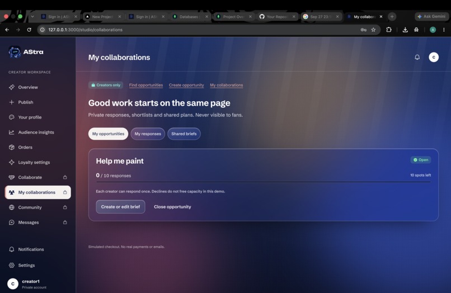Switch to the Shared briefs tab
451x293 pixels.
pyautogui.click(x=184, y=134)
